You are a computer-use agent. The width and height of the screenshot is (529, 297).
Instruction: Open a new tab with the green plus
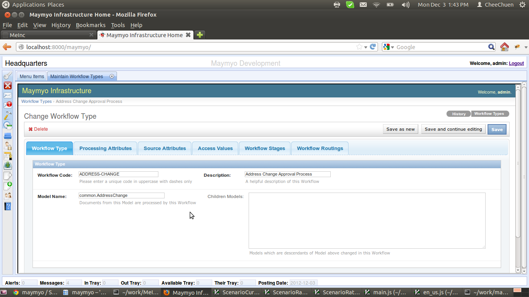[199, 35]
